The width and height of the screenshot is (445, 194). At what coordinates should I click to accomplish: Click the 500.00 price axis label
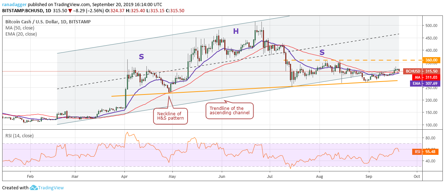(431, 26)
